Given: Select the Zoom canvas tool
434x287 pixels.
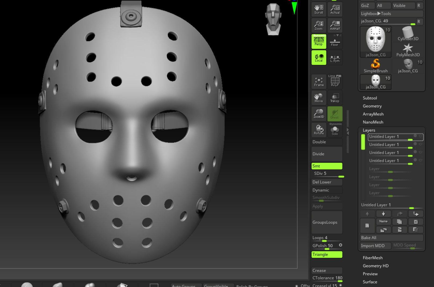Looking at the screenshot, I should [319, 25].
